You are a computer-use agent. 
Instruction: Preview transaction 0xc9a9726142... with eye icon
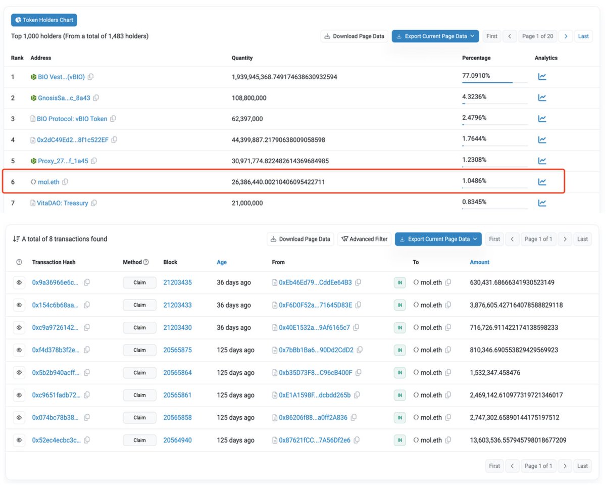tap(19, 328)
